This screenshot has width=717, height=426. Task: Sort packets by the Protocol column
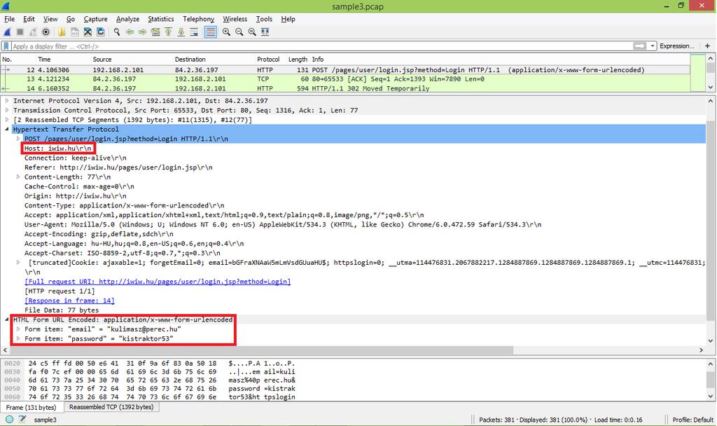tap(268, 60)
